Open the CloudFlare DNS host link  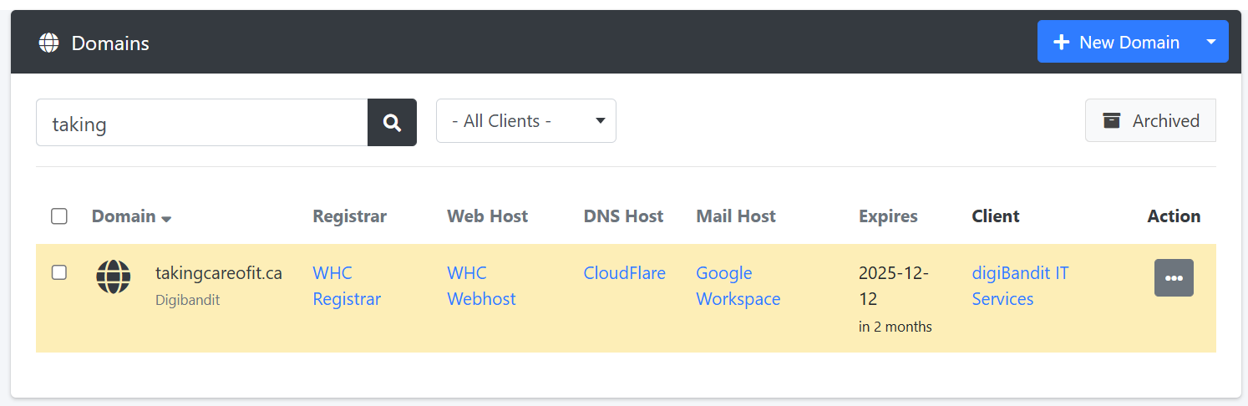click(624, 273)
